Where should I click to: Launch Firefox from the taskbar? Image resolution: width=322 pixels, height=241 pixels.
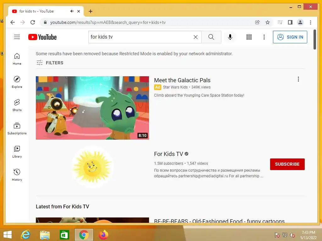tap(103, 235)
